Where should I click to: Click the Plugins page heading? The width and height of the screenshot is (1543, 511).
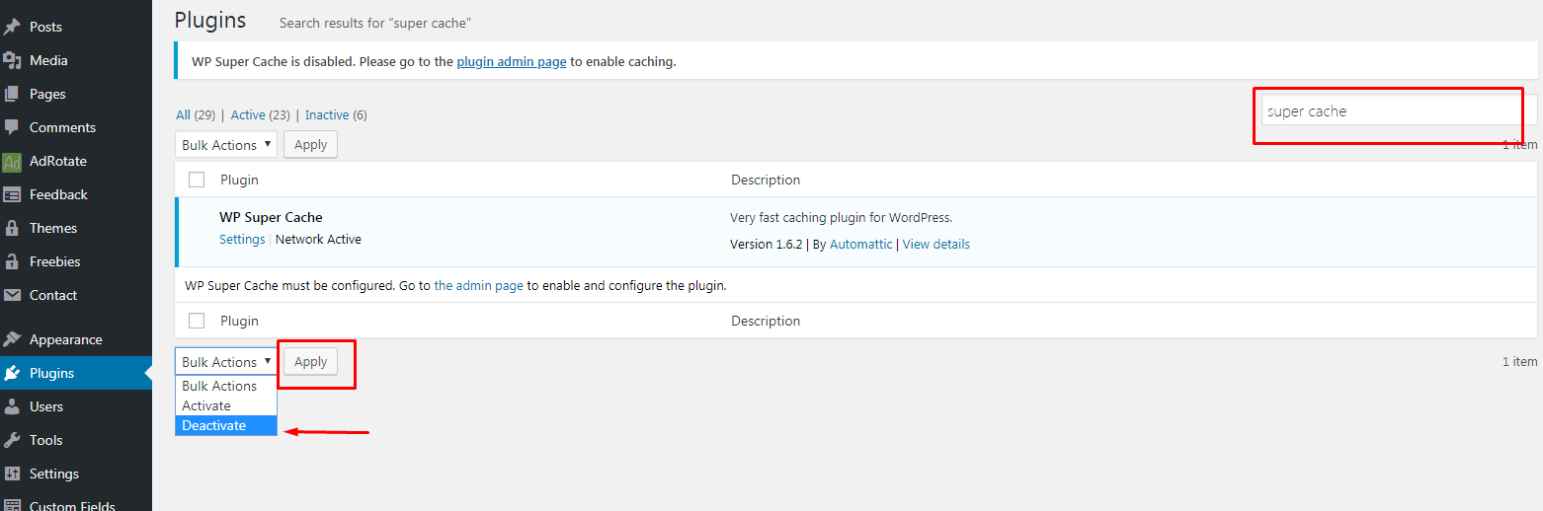tap(210, 20)
